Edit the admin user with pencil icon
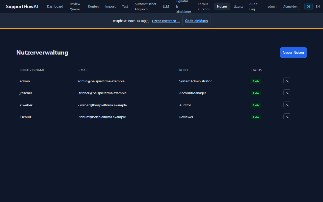The width and height of the screenshot is (323, 202). pos(287,81)
